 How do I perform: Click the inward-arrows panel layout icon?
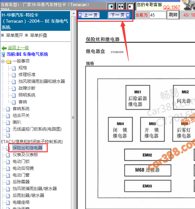pos(121,6)
